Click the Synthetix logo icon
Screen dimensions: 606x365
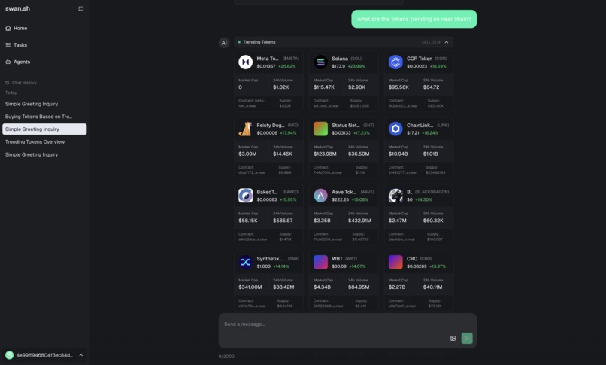click(245, 262)
